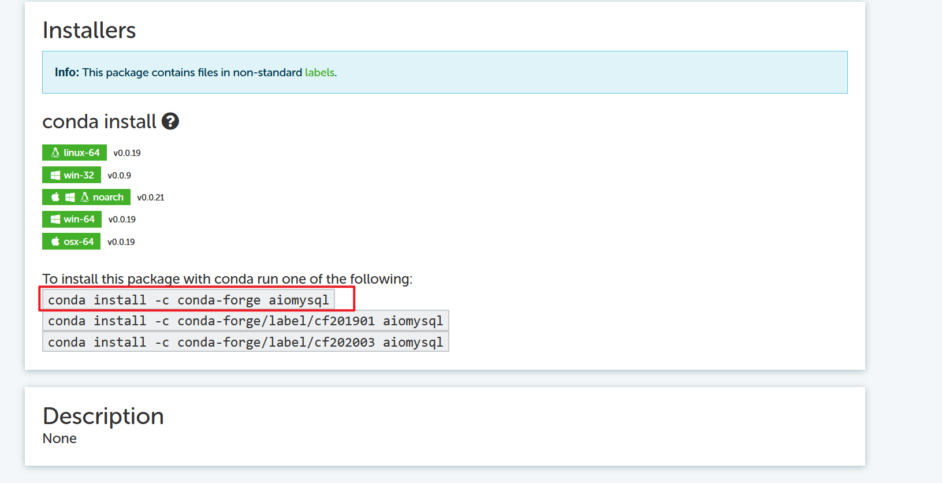This screenshot has width=942, height=483.
Task: Click the 'Info:' bold label
Action: coord(67,72)
